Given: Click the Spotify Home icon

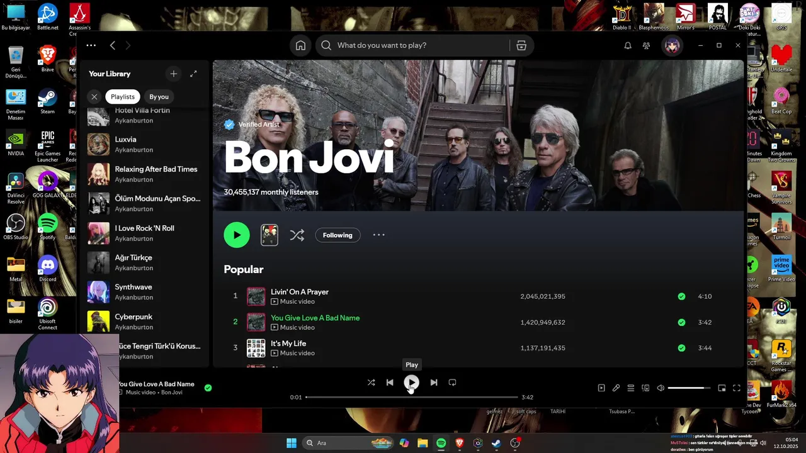Looking at the screenshot, I should click(x=300, y=45).
